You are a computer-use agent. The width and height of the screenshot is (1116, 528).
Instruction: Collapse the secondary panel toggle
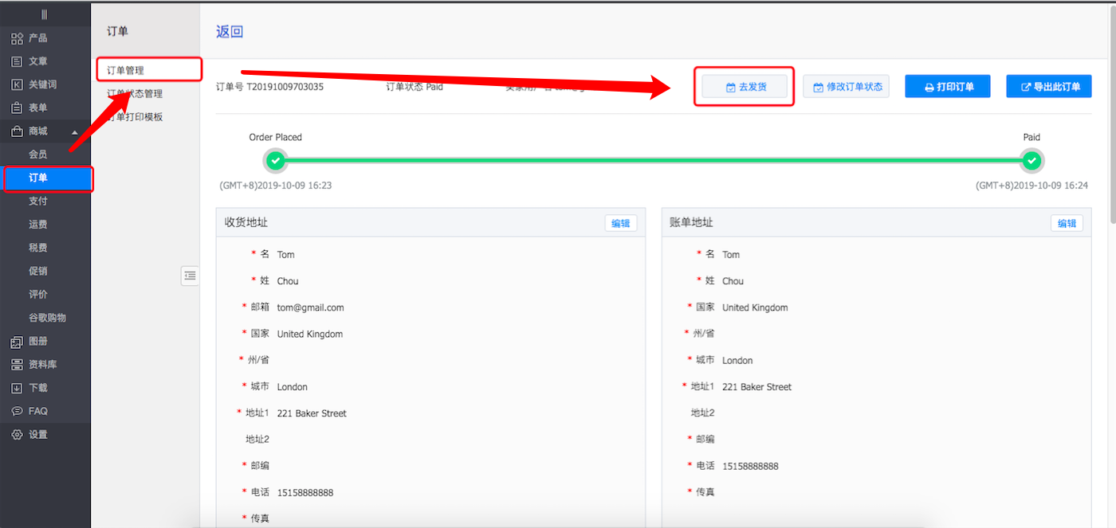[x=190, y=276]
